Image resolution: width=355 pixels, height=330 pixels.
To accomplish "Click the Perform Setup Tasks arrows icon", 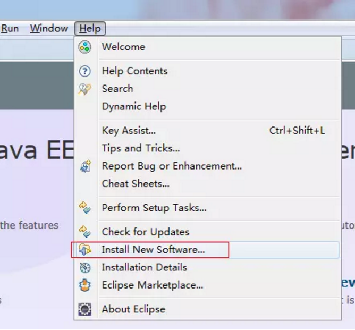I will click(x=84, y=208).
